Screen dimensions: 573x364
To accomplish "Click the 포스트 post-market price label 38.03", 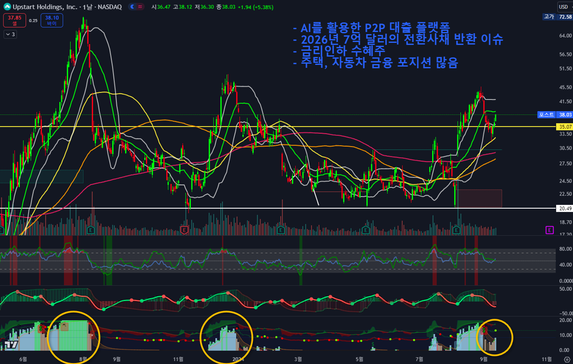I will (555, 114).
